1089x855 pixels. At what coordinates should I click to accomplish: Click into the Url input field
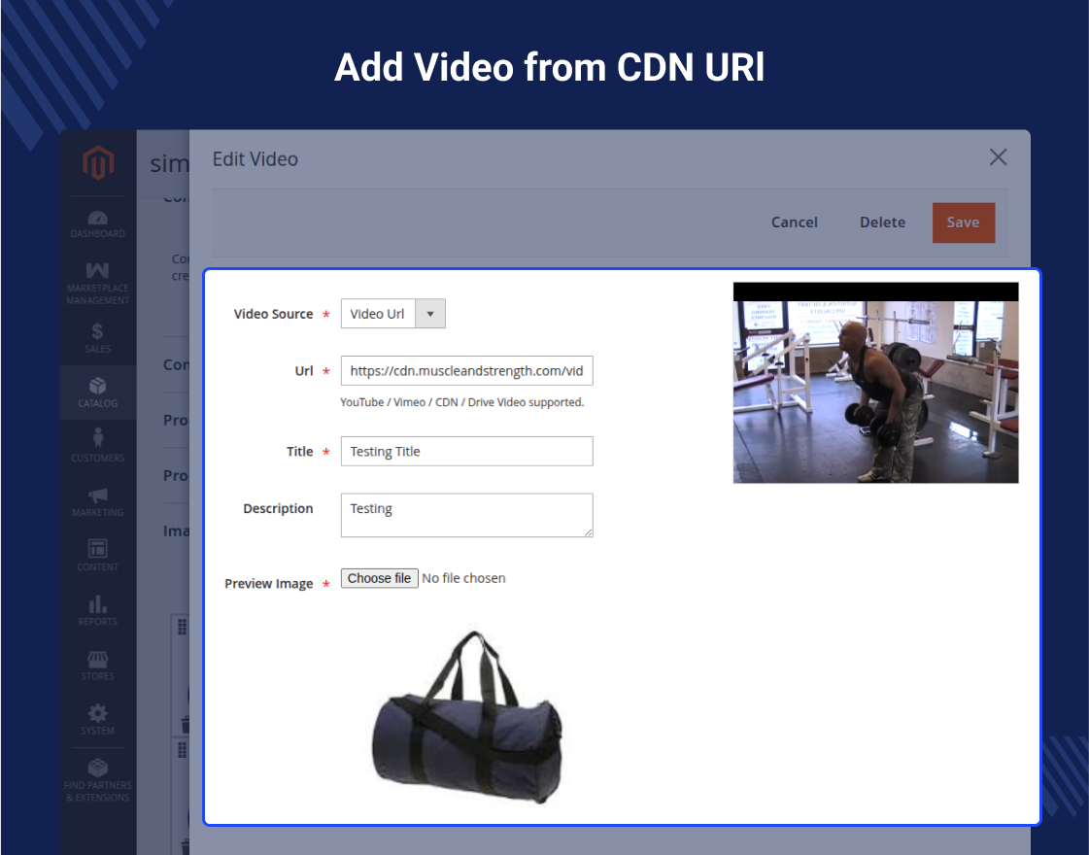[466, 371]
